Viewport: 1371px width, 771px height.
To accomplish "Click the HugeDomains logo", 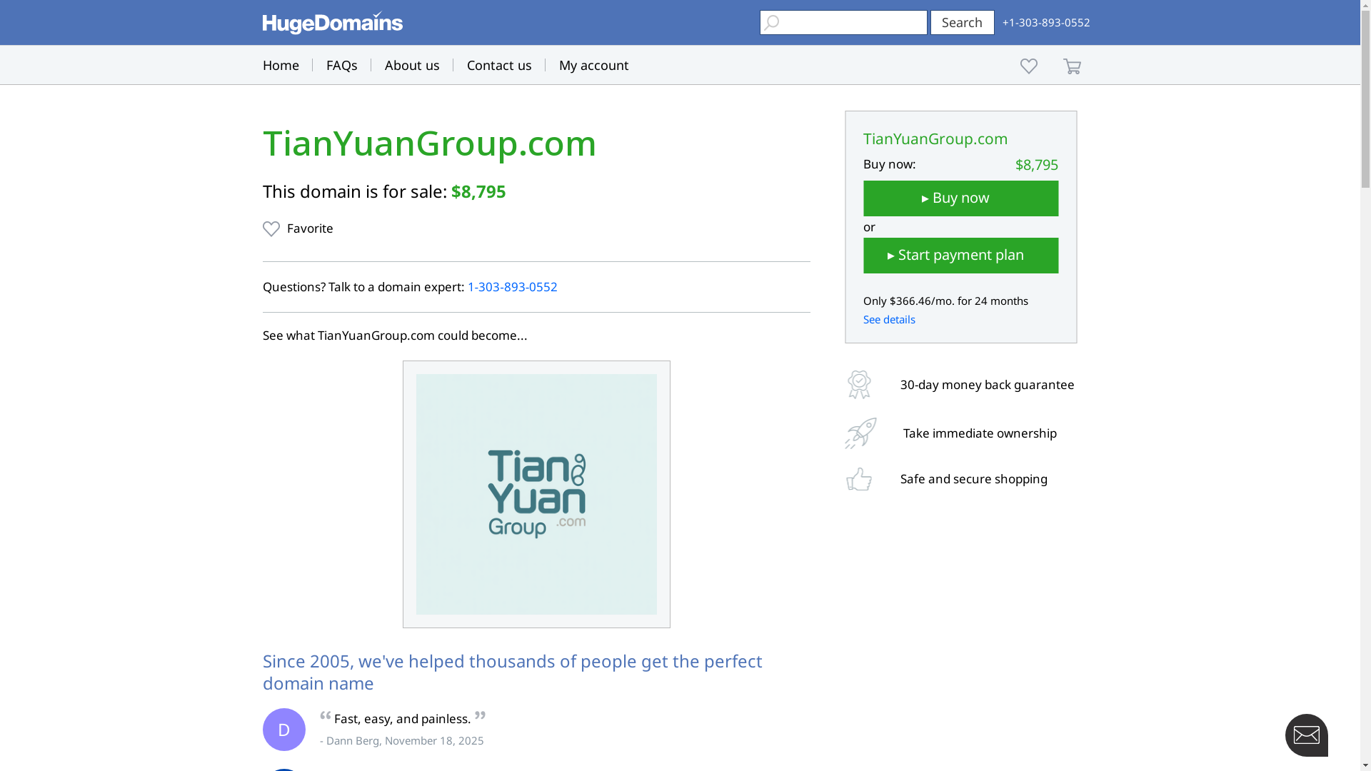I will (332, 23).
